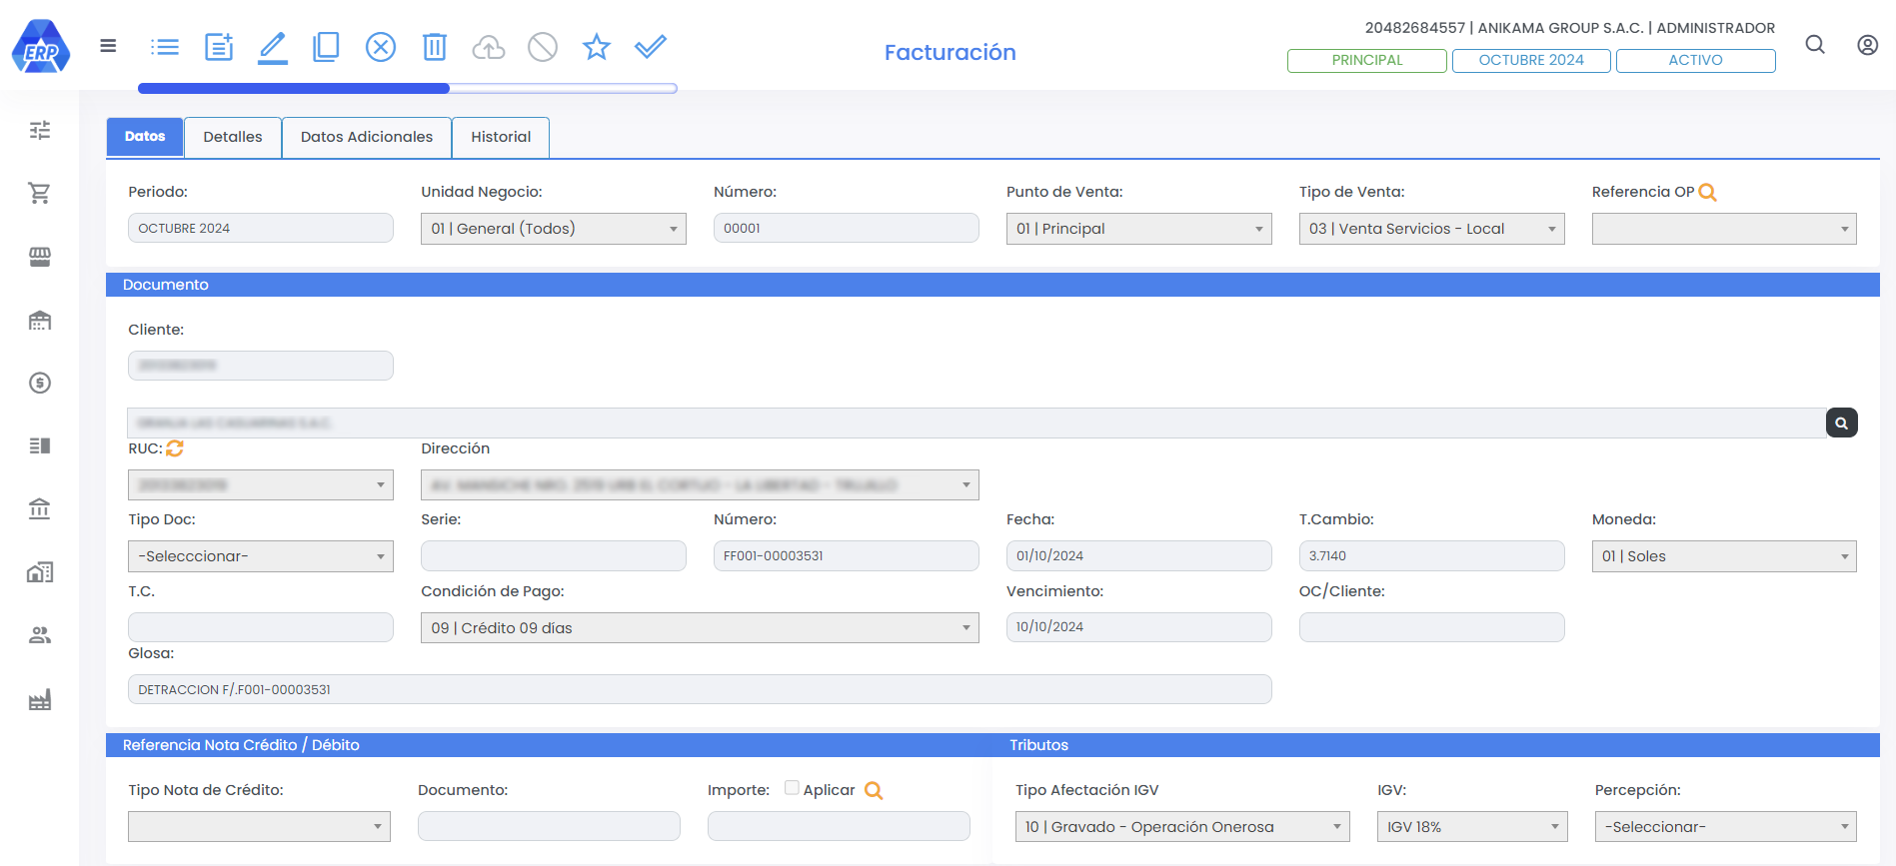Click the T.Cambio 3.7140 field
The image size is (1896, 866).
(x=1432, y=556)
